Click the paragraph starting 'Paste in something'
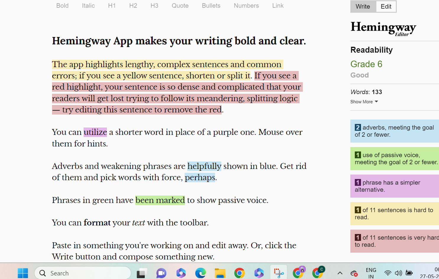The width and height of the screenshot is (439, 279). tap(174, 251)
